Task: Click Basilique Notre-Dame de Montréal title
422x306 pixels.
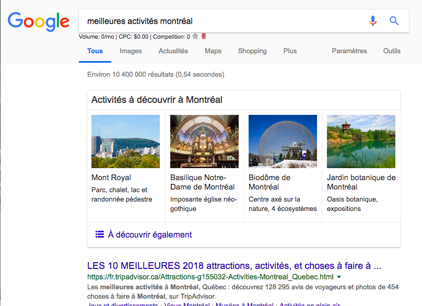Action: pos(203,182)
